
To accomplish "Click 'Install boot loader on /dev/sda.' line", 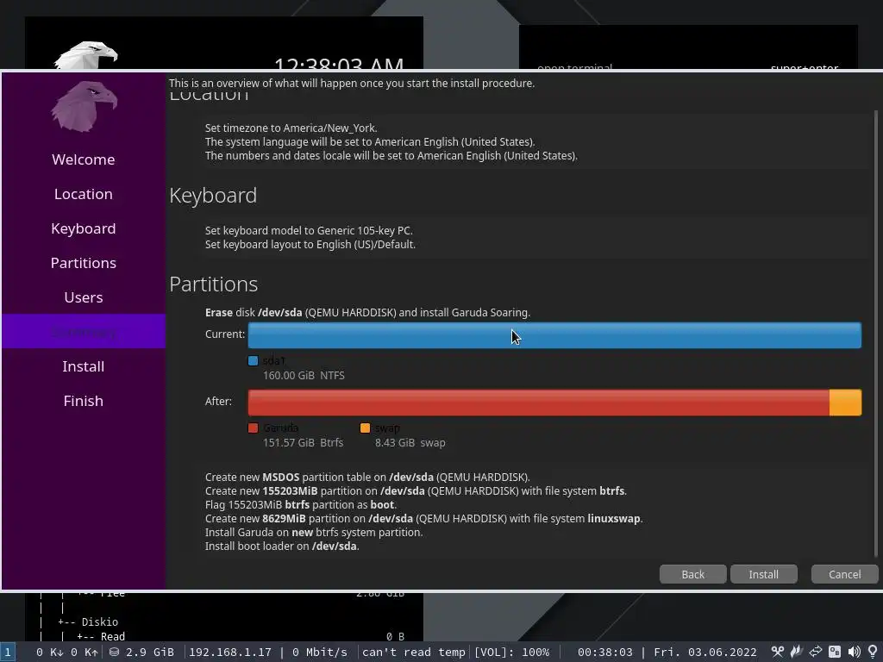I will click(x=282, y=546).
